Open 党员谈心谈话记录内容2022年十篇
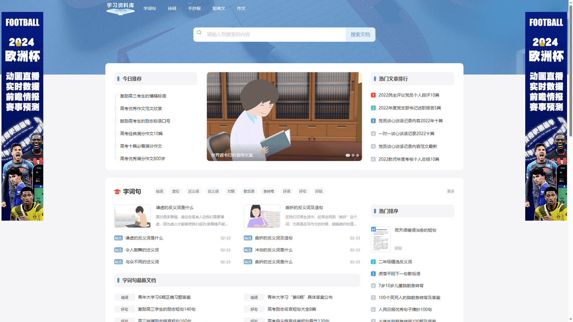The height and width of the screenshot is (322, 573). click(x=410, y=121)
